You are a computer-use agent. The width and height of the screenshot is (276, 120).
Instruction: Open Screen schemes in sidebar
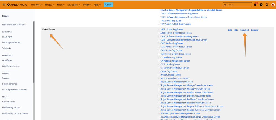coord(10,84)
